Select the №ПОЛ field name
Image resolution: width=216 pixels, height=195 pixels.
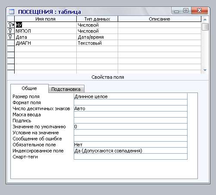45,31
